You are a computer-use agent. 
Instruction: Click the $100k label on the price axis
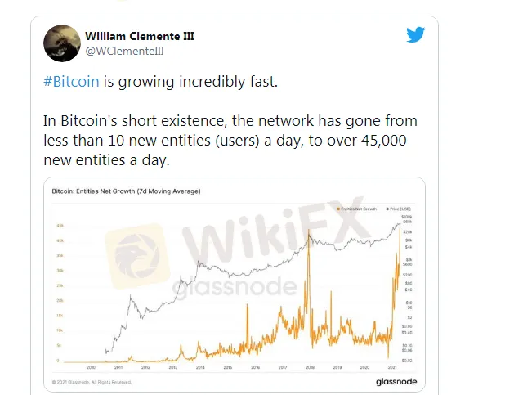pos(406,217)
